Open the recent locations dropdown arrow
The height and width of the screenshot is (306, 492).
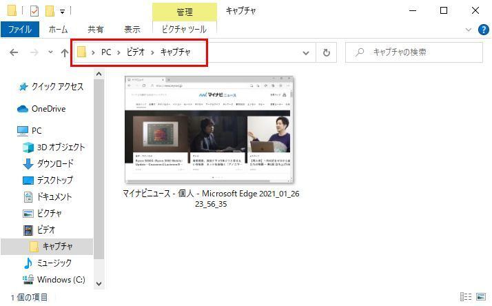pos(50,52)
